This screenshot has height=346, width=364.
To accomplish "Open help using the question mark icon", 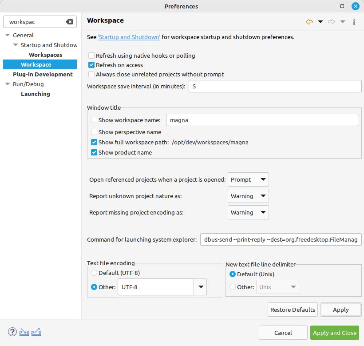I will (12, 332).
